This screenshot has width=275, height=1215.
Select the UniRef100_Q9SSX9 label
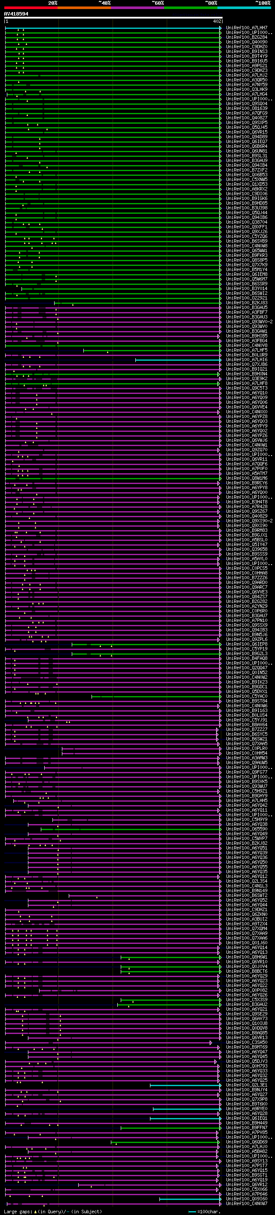[x=246, y=625]
